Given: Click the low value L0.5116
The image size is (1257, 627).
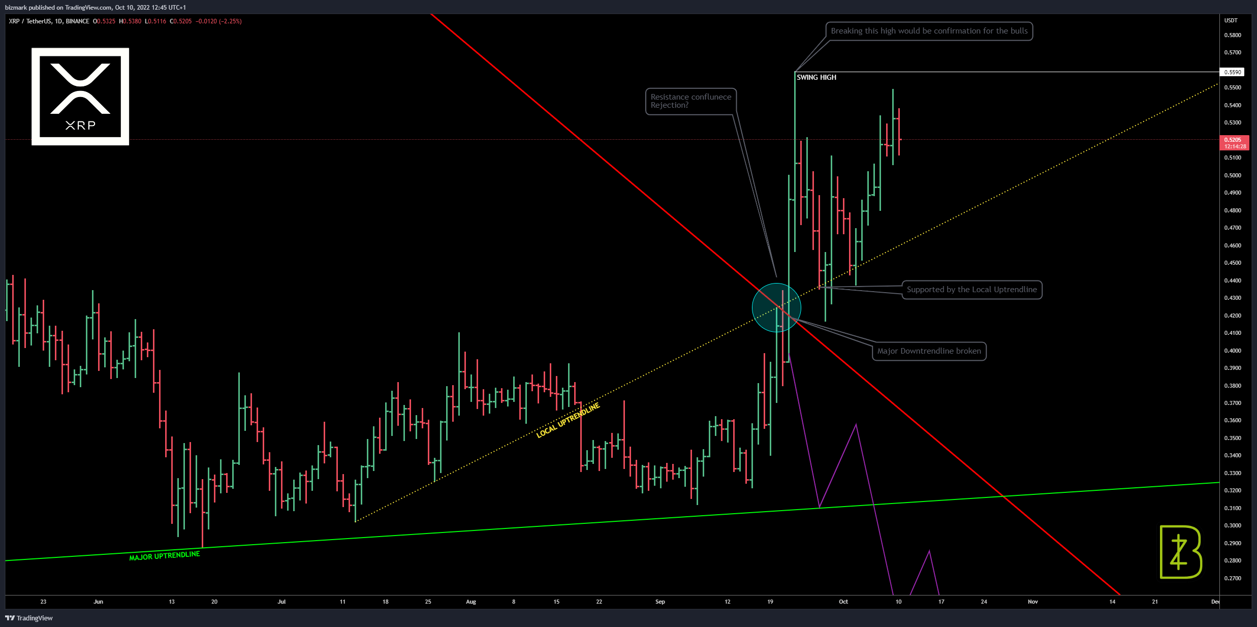Looking at the screenshot, I should (155, 21).
